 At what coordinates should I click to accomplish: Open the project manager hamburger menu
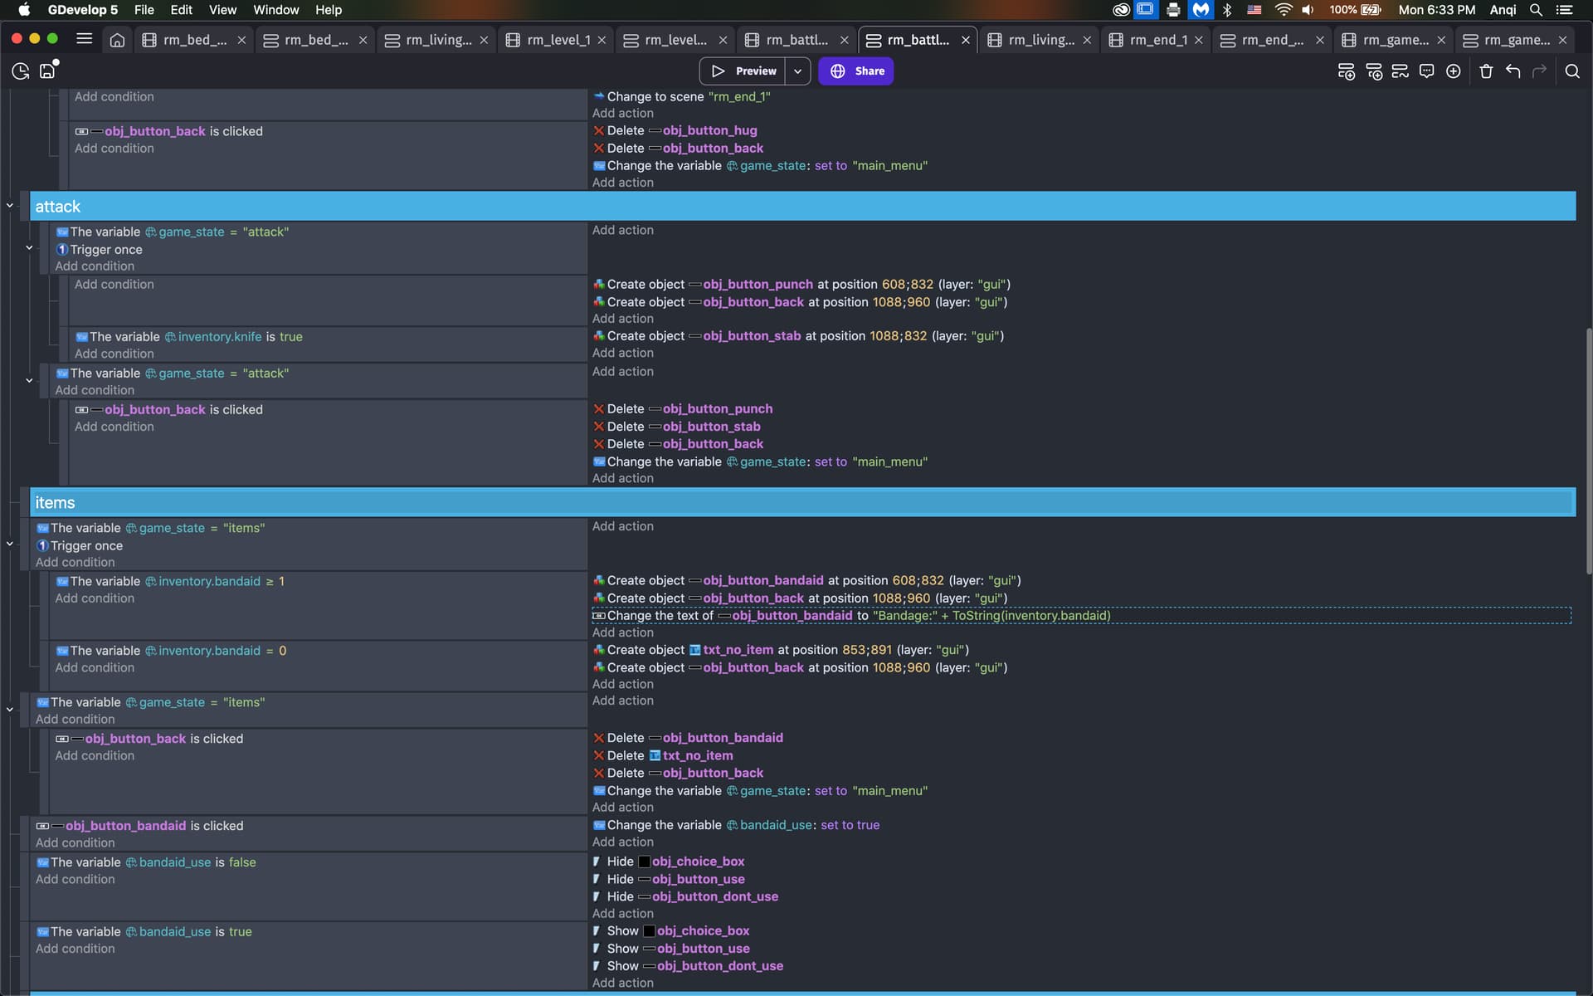[84, 39]
